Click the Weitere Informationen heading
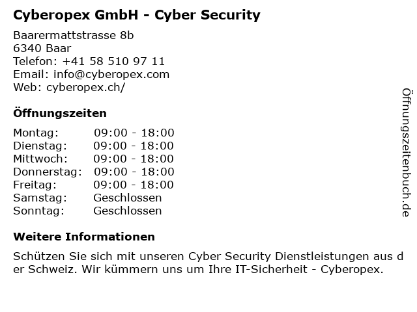417x312 pixels. click(x=84, y=237)
